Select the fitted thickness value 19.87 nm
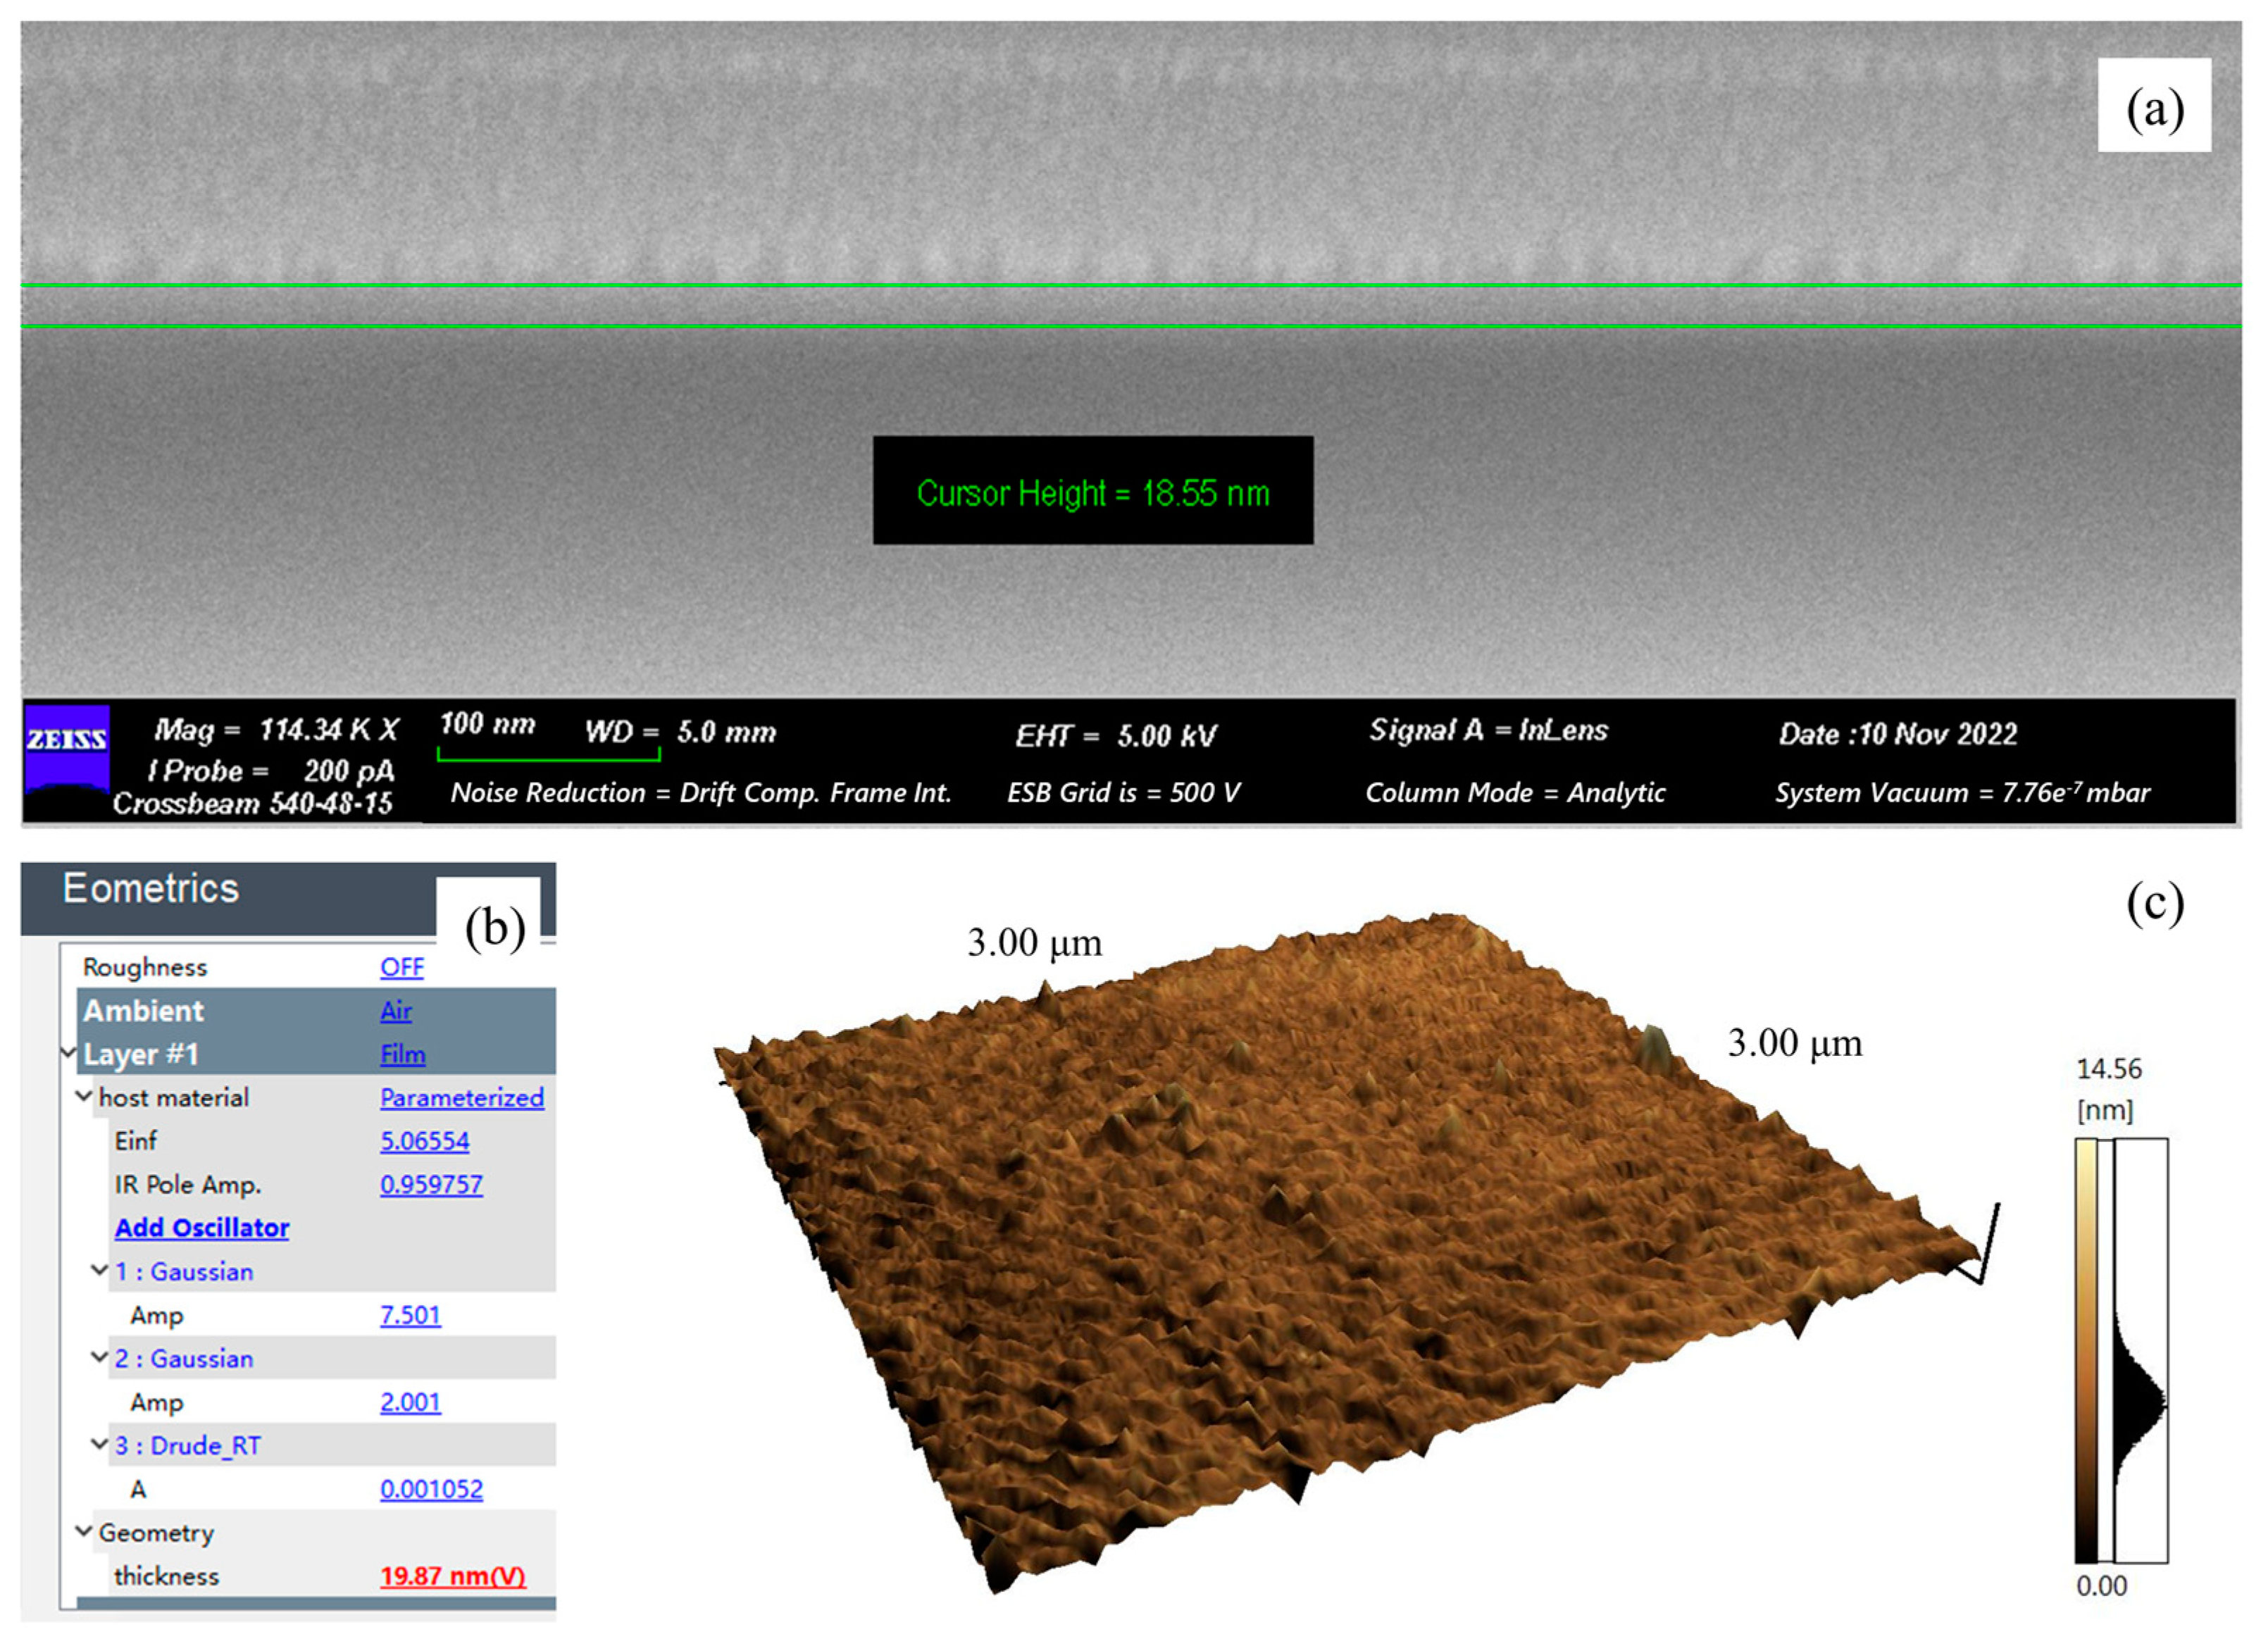 [444, 1575]
